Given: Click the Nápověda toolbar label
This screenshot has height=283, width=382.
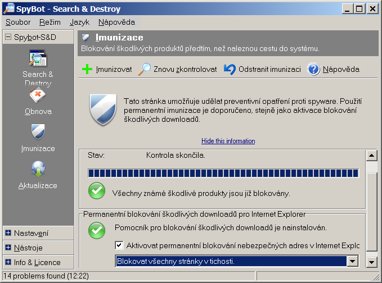Looking at the screenshot, I should click(x=341, y=69).
